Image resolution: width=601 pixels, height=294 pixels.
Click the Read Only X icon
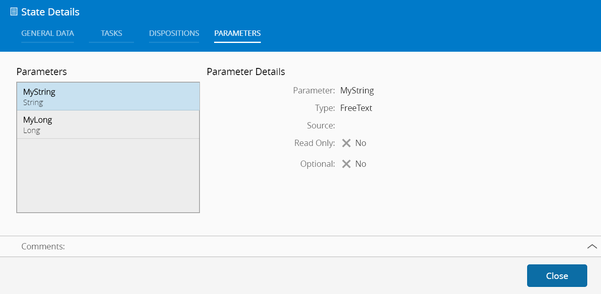[346, 143]
